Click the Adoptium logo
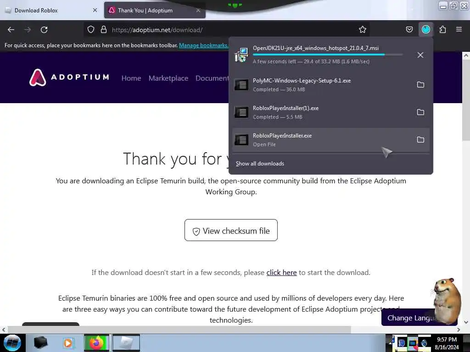This screenshot has width=470, height=352. (x=69, y=77)
